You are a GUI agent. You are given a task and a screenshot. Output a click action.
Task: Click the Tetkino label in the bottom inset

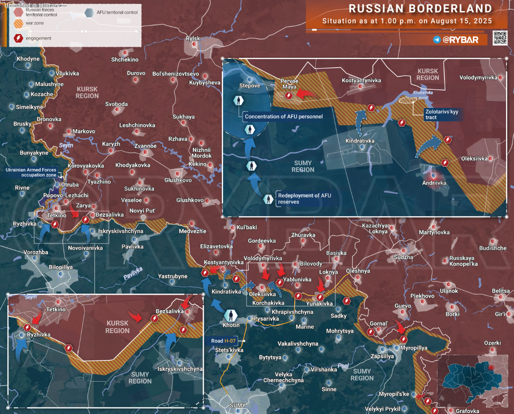[x=56, y=309]
